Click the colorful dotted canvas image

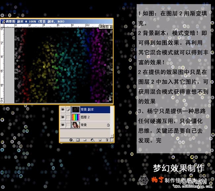click(64, 65)
